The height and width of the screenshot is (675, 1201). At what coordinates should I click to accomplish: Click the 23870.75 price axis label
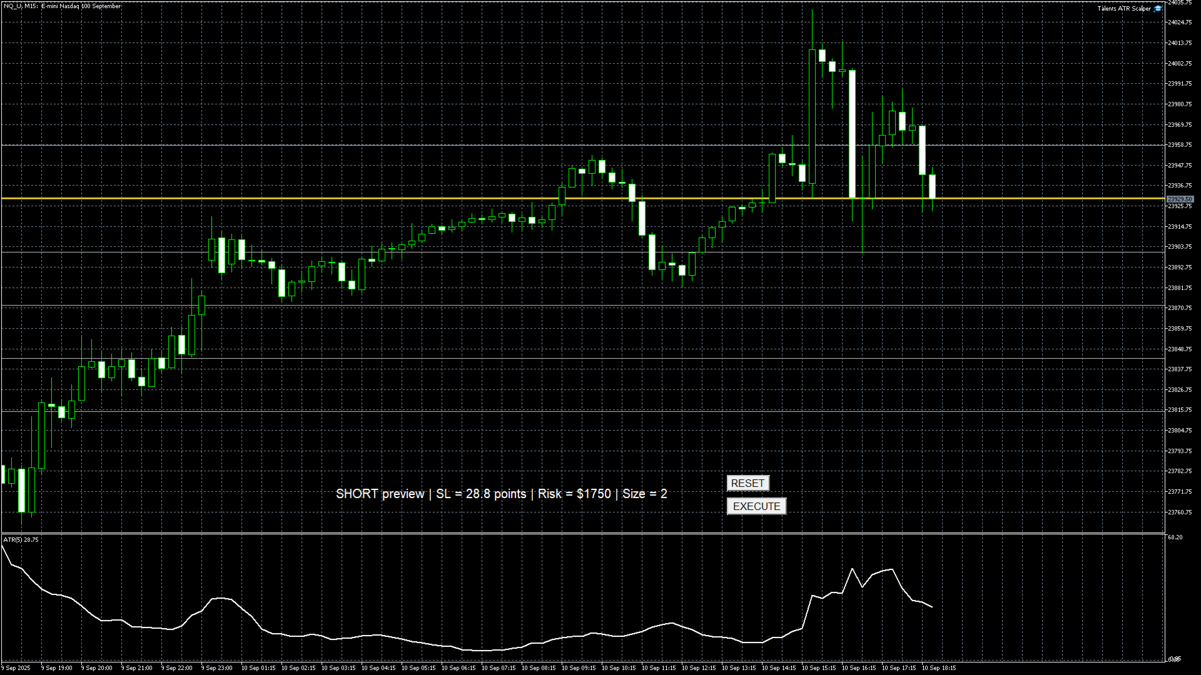pos(1180,307)
